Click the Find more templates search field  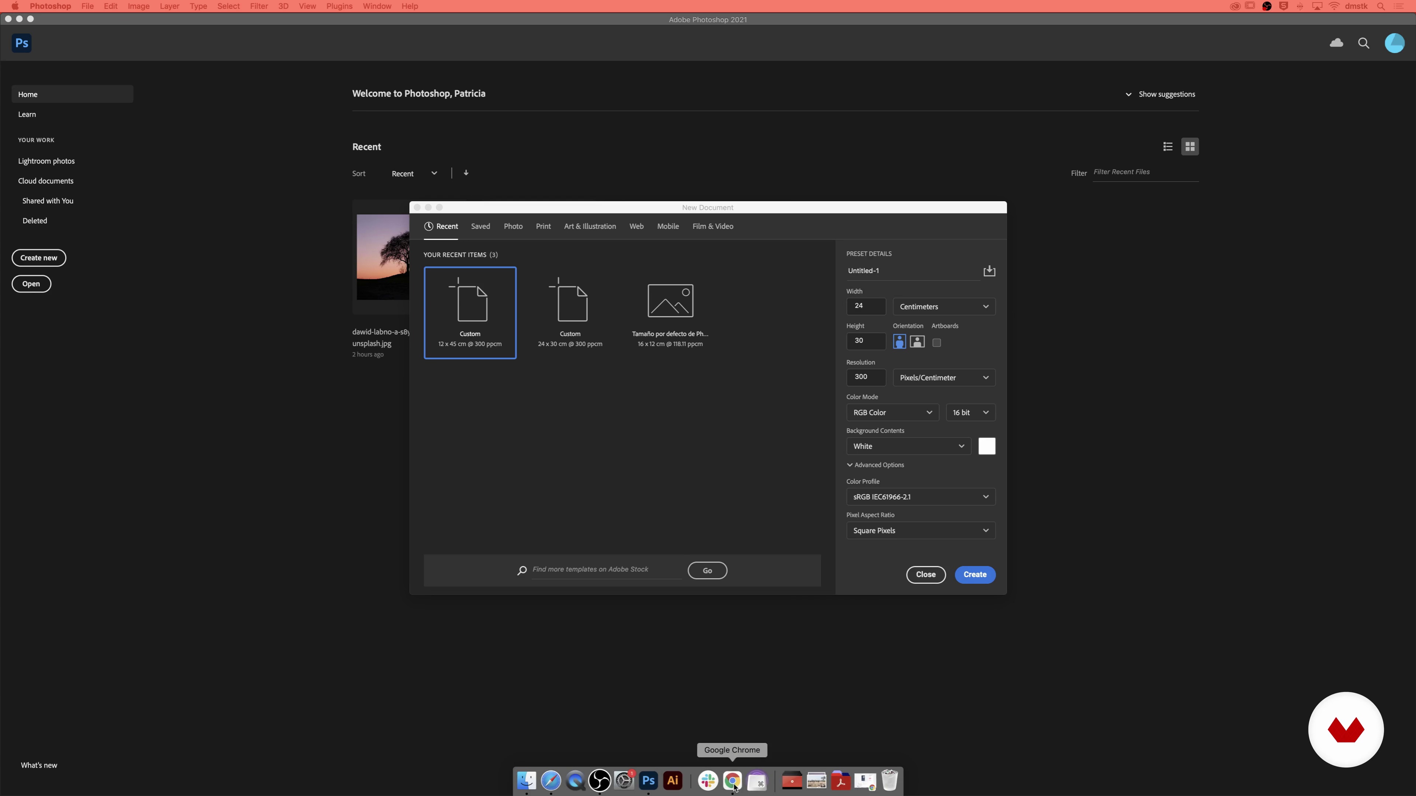coord(606,570)
